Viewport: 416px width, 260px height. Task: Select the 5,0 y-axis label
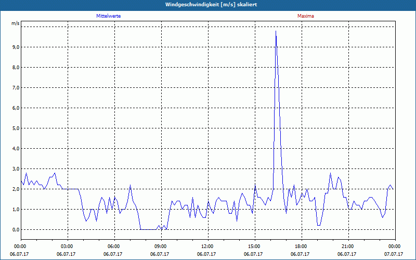point(16,128)
